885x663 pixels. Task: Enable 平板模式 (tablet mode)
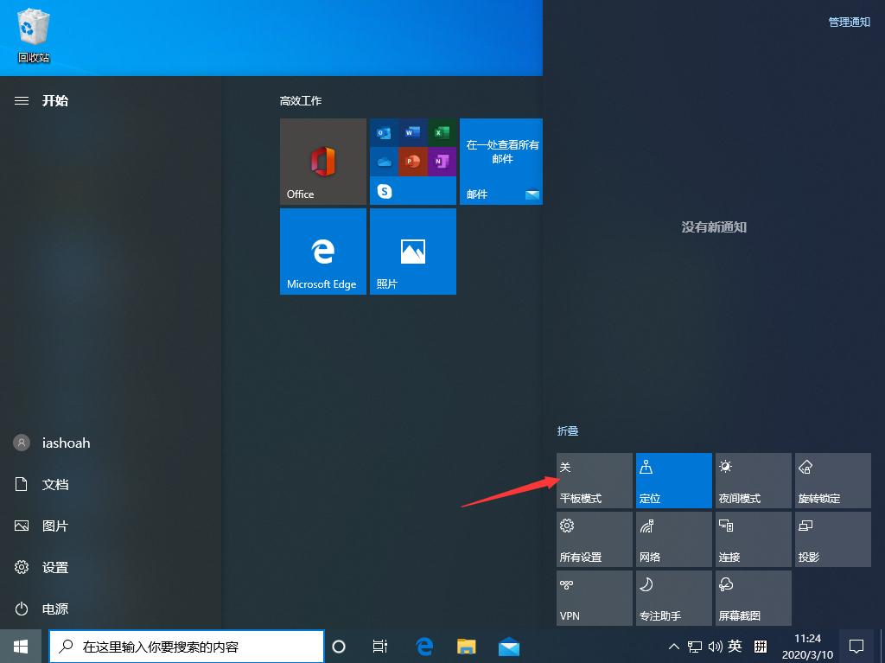pyautogui.click(x=594, y=481)
